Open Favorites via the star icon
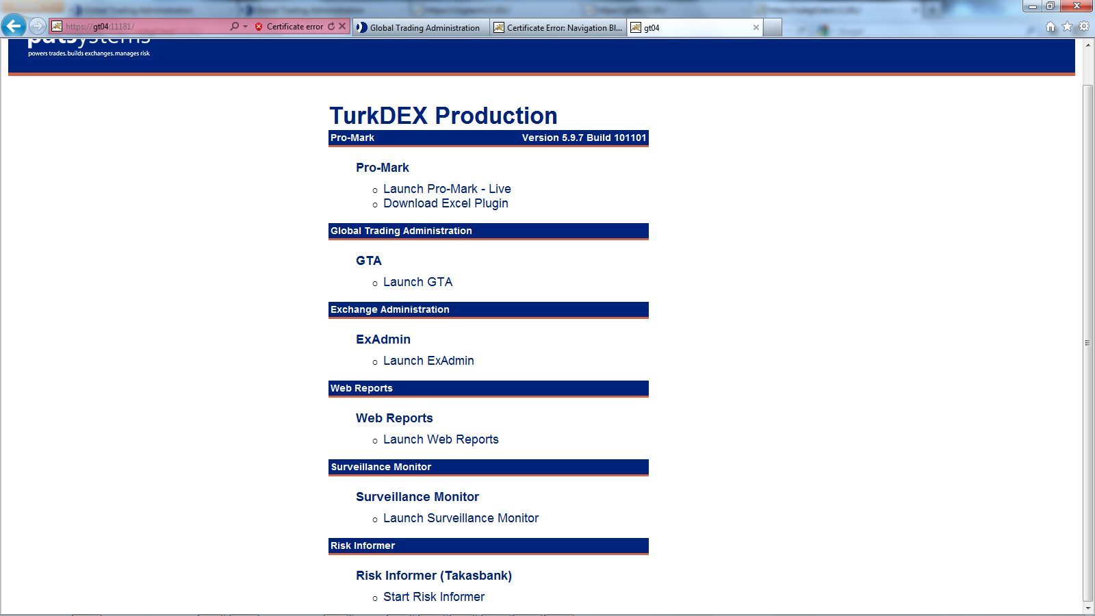1095x616 pixels. click(1067, 27)
